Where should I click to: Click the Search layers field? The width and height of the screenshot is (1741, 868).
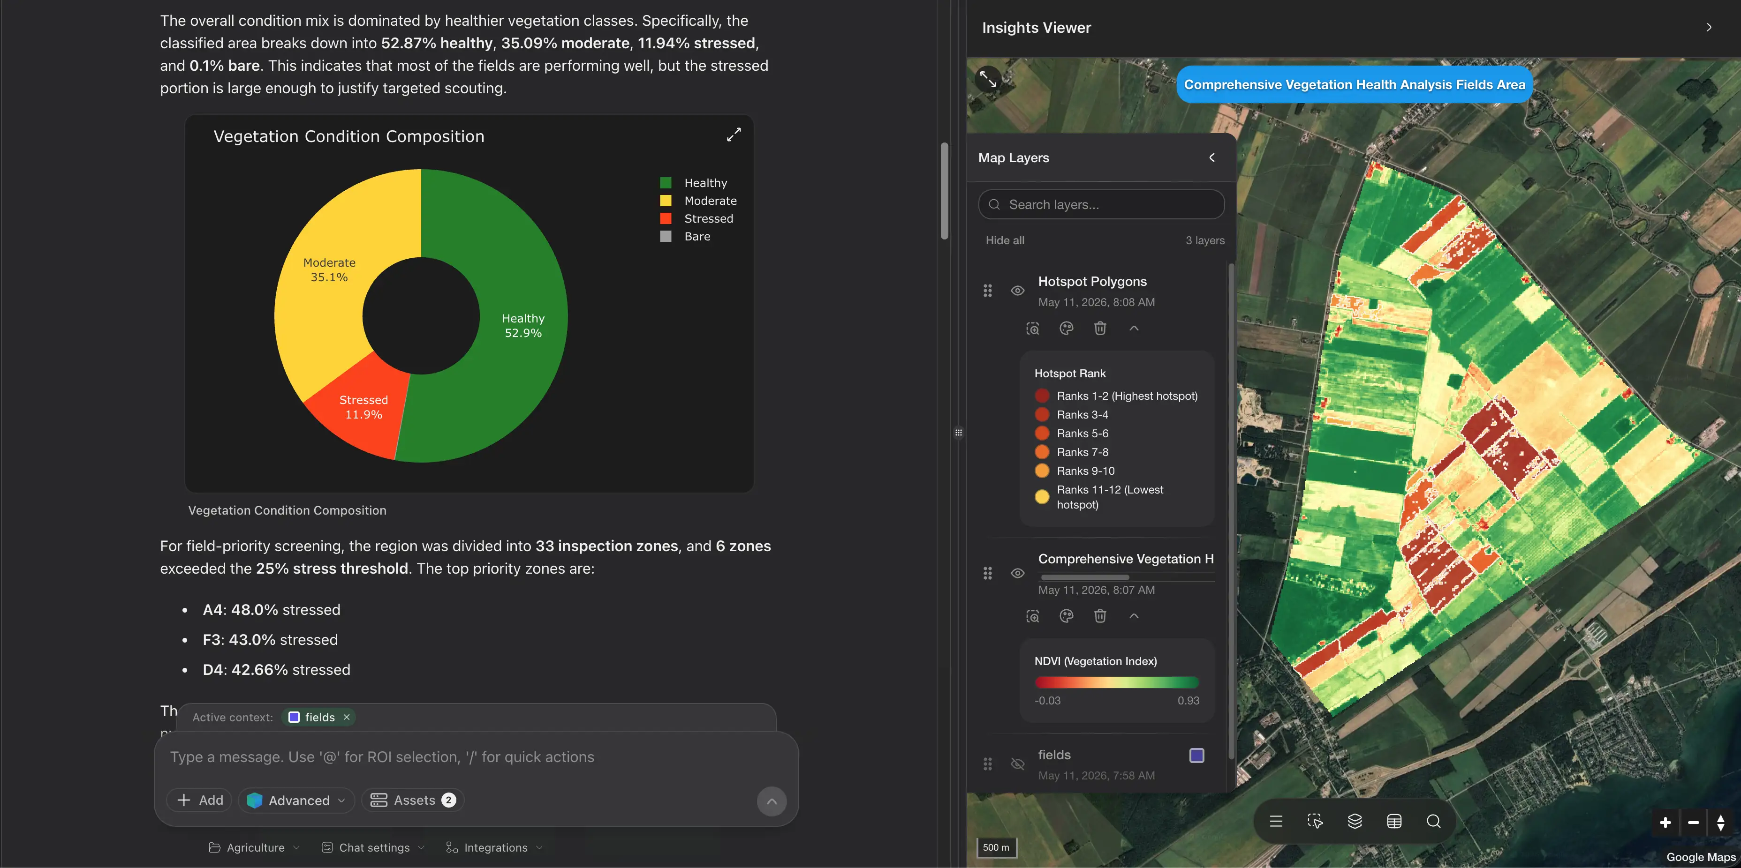(1101, 205)
